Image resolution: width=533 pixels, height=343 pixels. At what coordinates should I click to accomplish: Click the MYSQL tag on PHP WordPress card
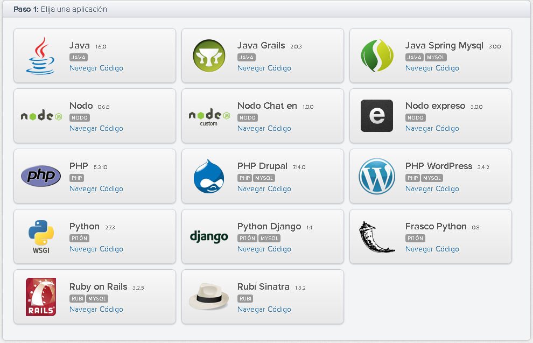click(432, 178)
